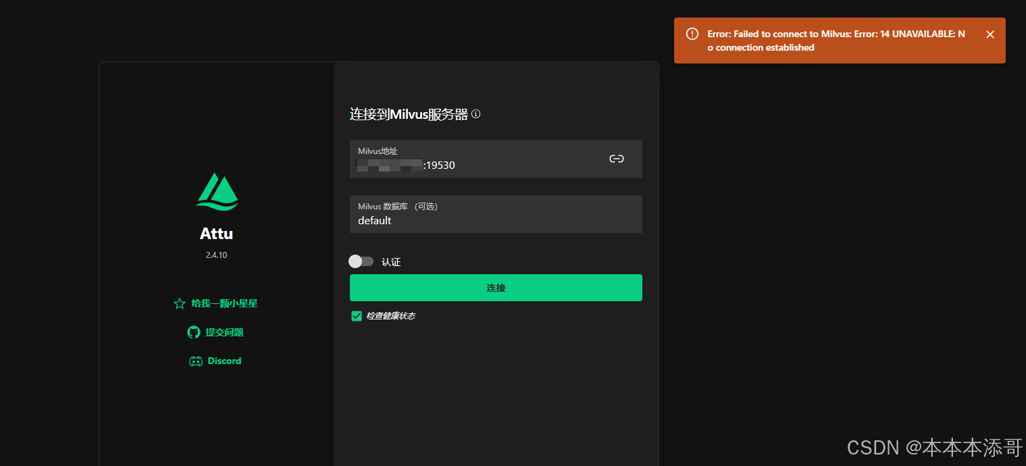1026x466 pixels.
Task: Click the Attu title text
Action: (x=217, y=234)
